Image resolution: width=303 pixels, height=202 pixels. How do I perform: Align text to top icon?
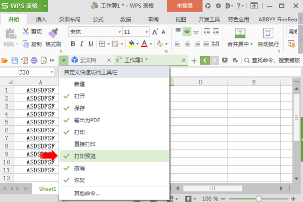point(178,31)
